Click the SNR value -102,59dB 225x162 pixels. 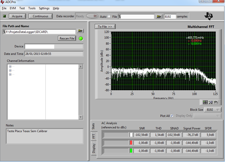[x=141, y=135]
